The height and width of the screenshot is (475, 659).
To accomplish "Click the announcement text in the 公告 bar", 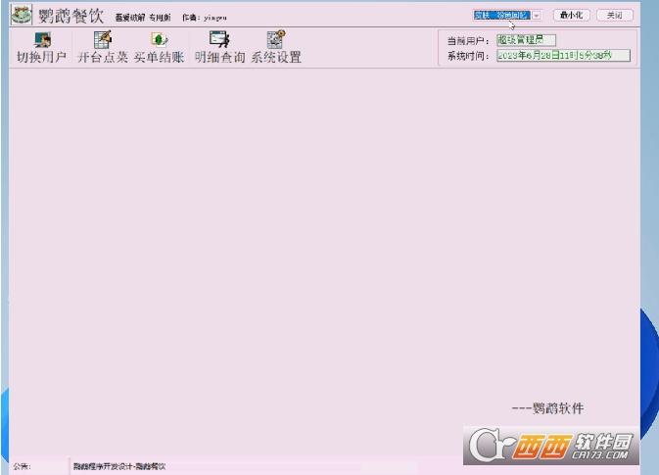I will tap(119, 466).
